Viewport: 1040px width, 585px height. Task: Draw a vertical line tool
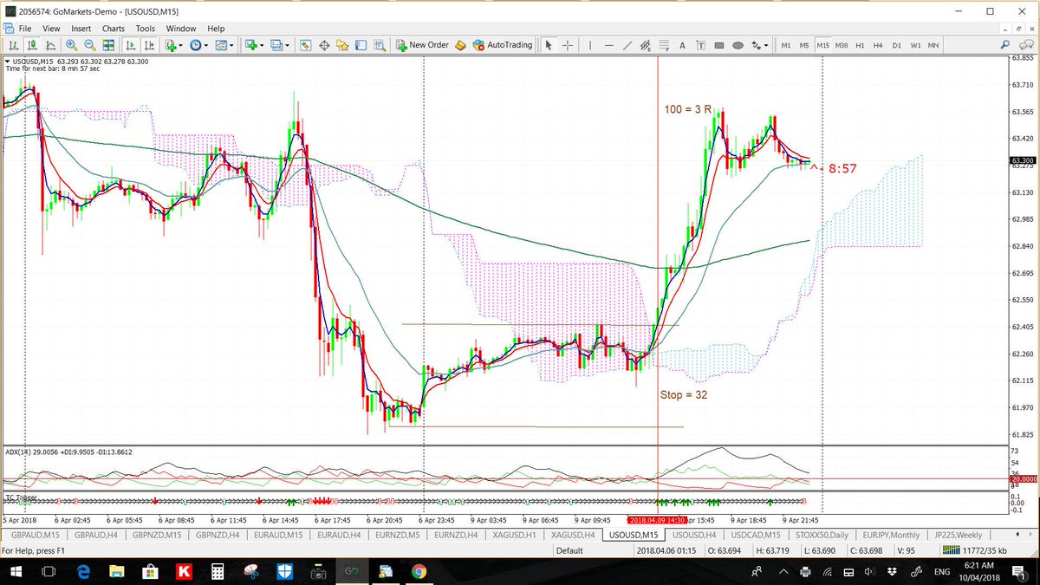point(590,44)
